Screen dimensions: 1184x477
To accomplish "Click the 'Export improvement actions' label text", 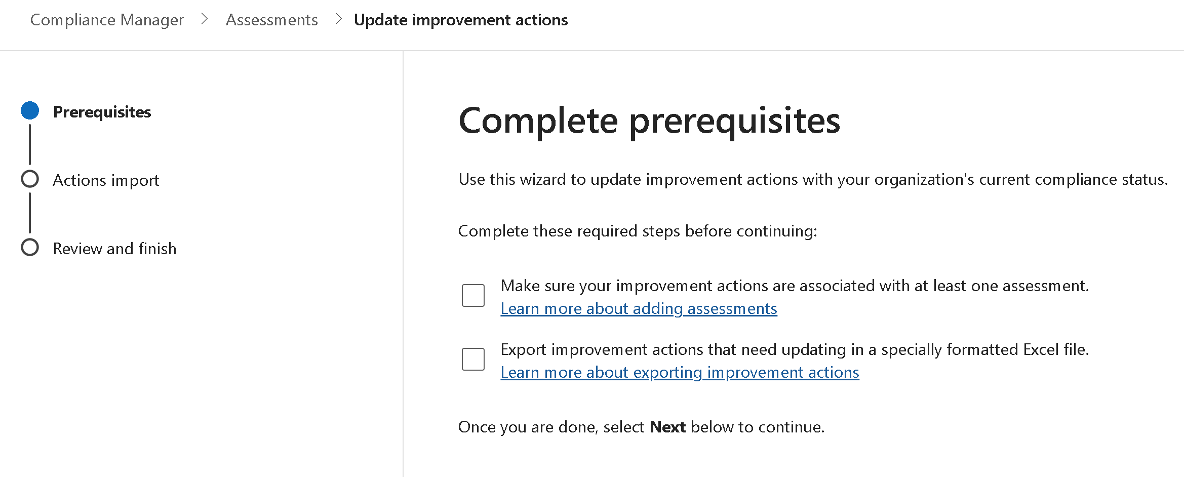I will [x=794, y=349].
